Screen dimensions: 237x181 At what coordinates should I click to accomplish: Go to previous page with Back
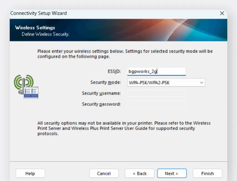click(140, 174)
